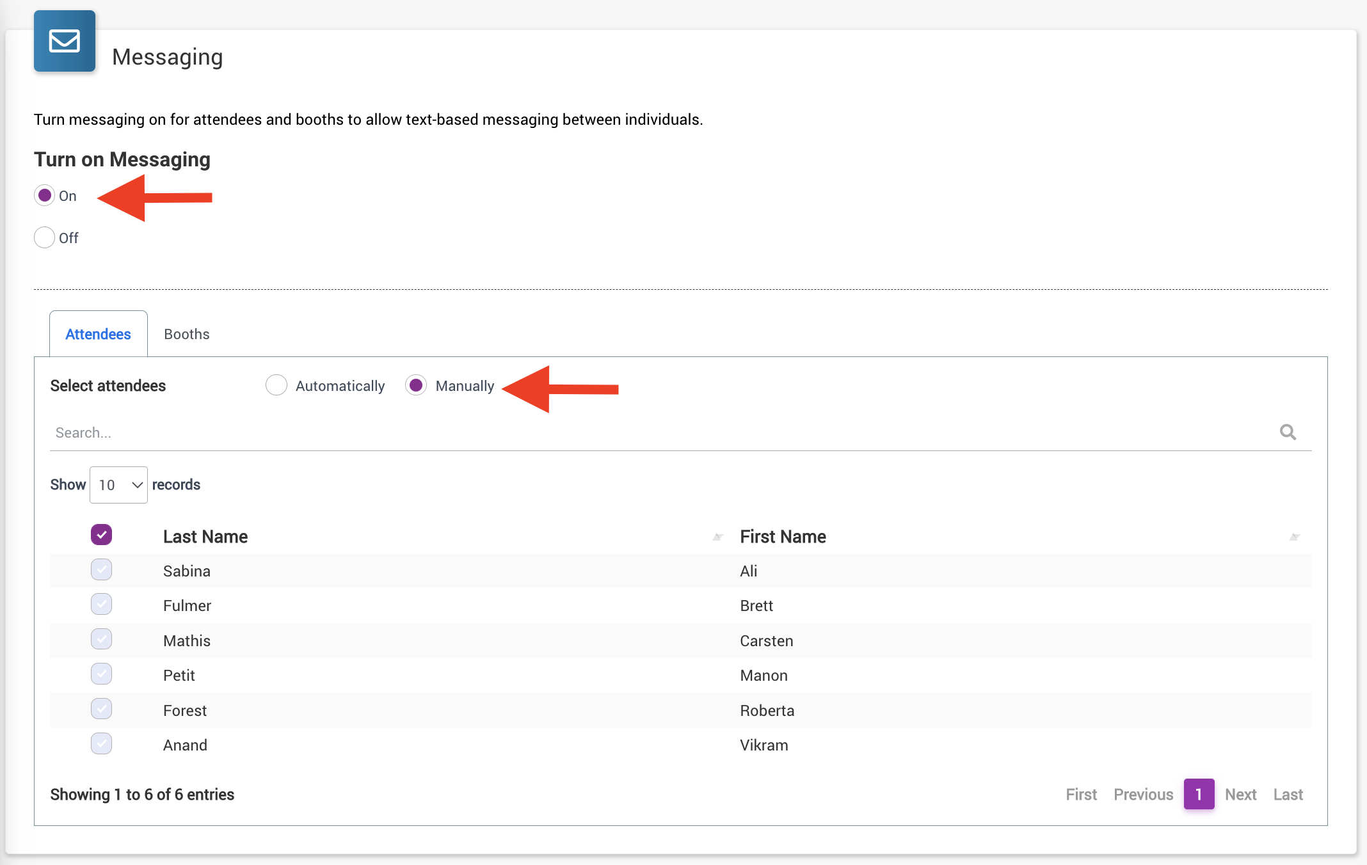Click the Turn on Messaging heading
This screenshot has height=865, width=1367.
(x=122, y=159)
